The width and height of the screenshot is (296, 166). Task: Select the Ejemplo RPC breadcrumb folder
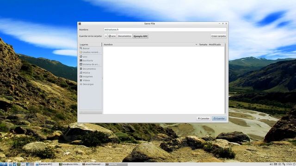click(141, 36)
